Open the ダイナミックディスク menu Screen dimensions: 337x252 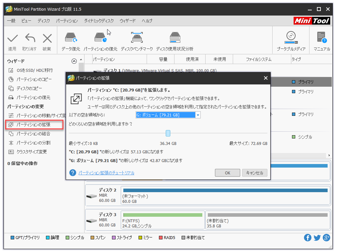coord(99,21)
